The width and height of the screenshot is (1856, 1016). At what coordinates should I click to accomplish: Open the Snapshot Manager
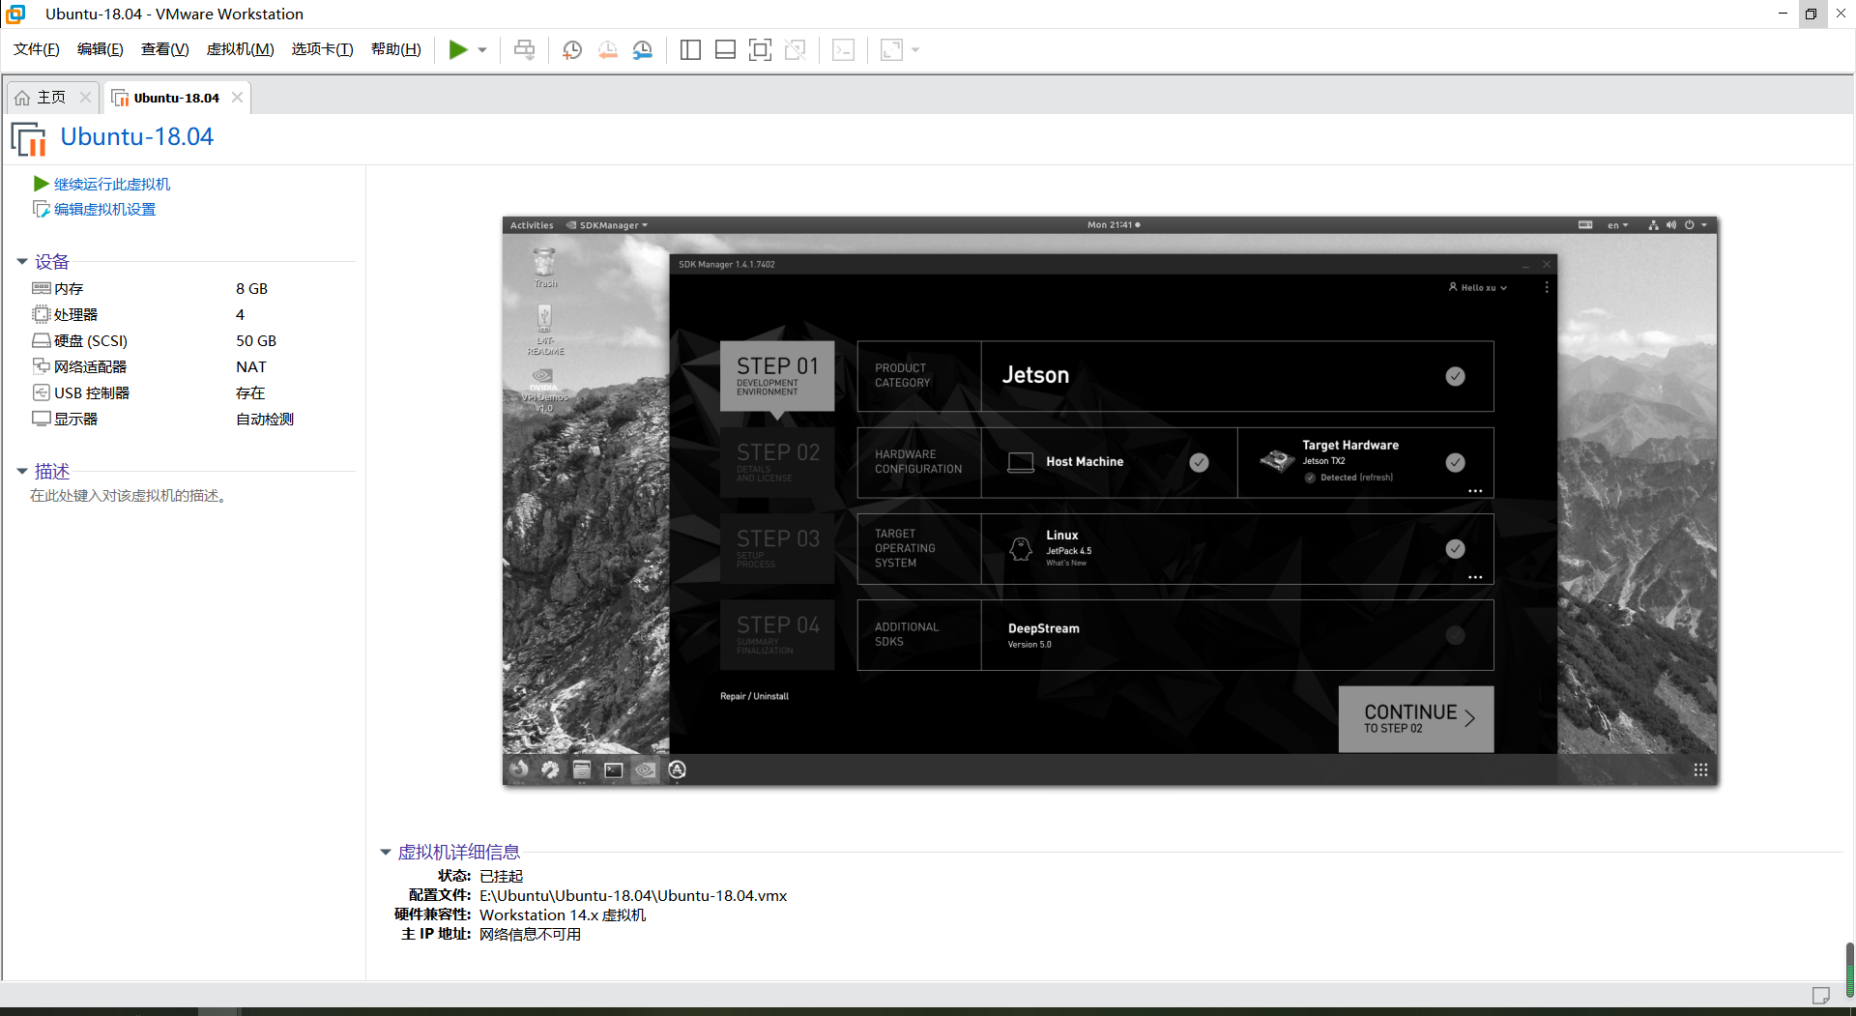[x=643, y=49]
